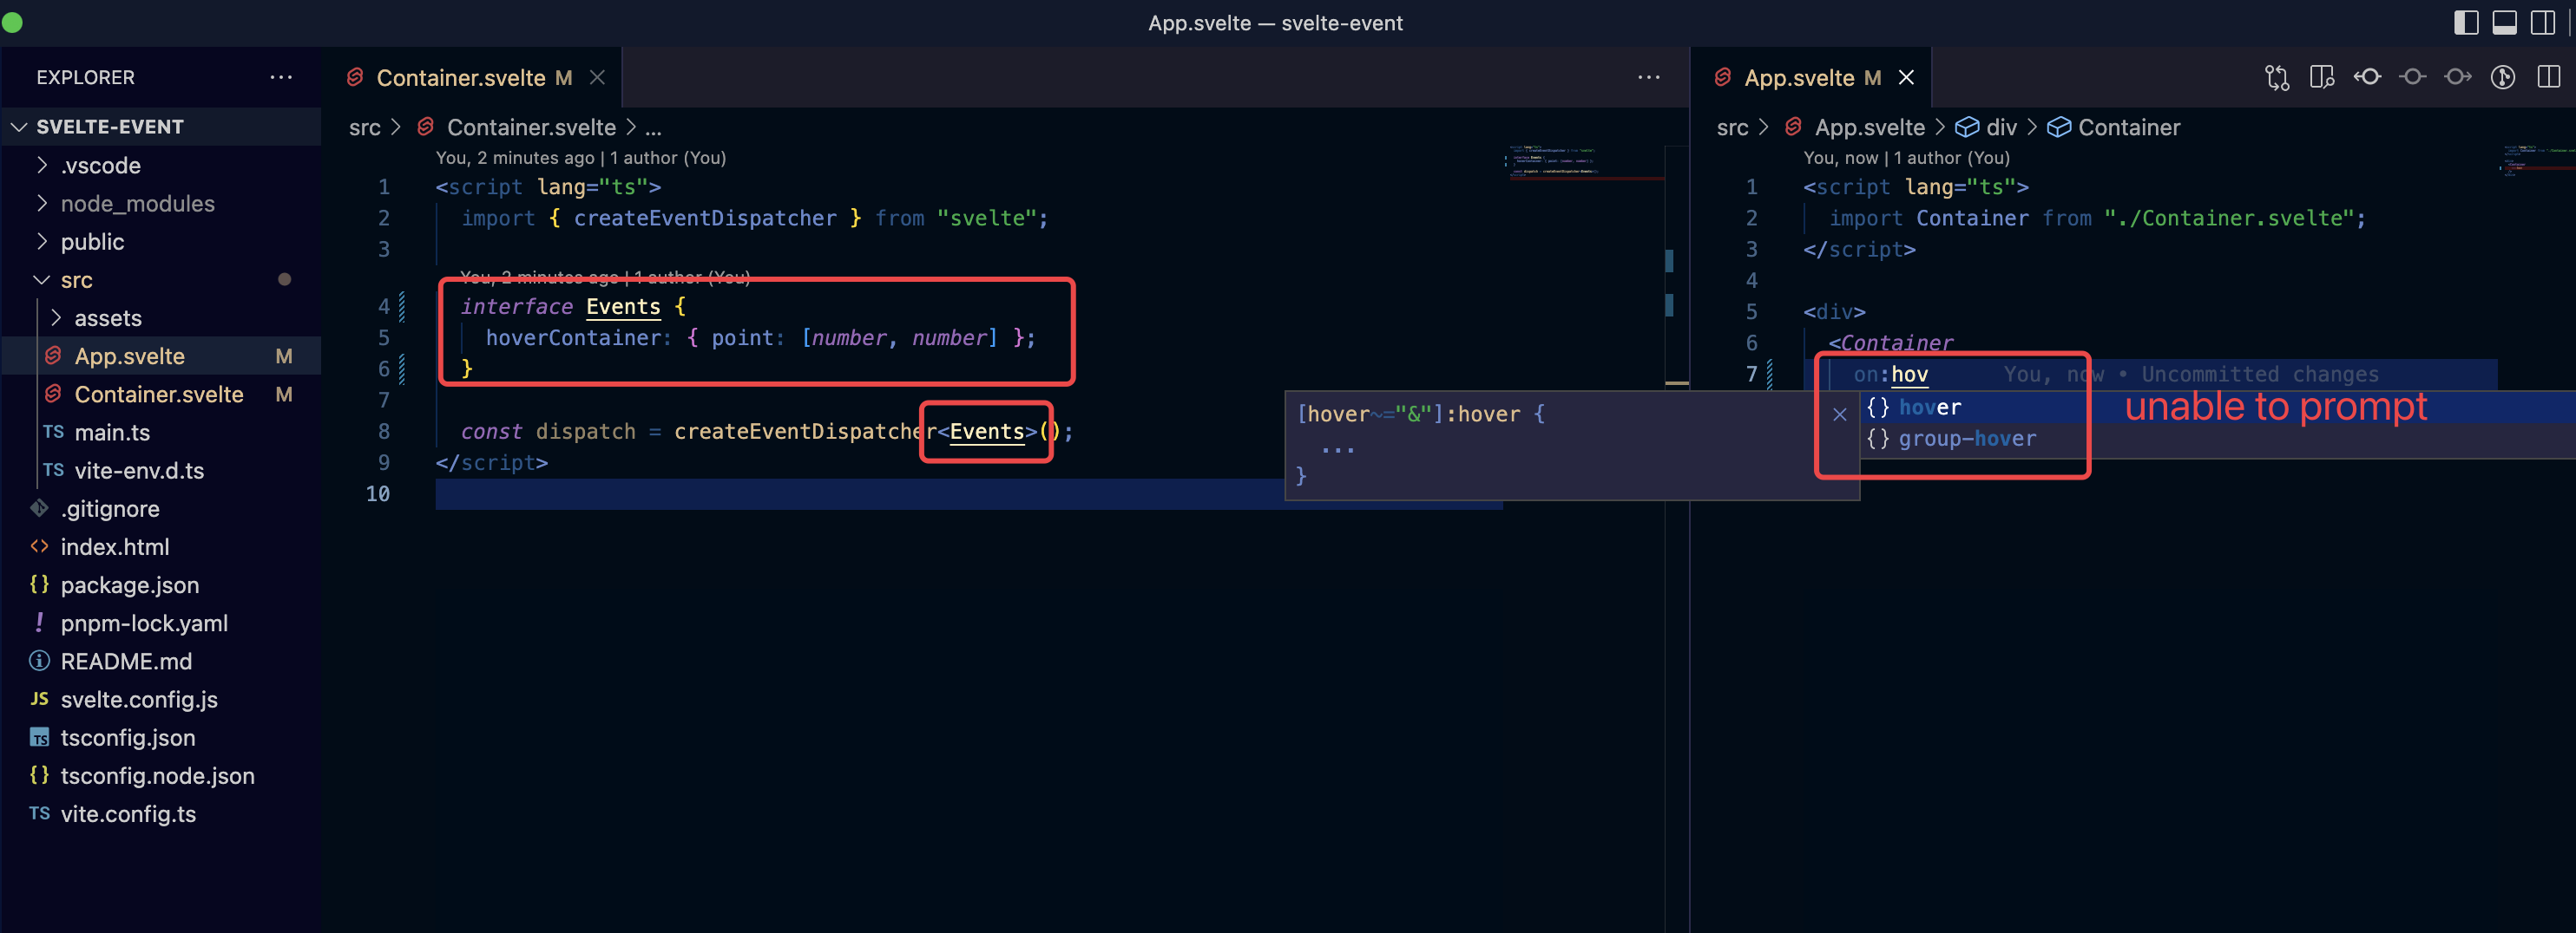The image size is (2576, 933).
Task: Split the App.svelte editor to the right
Action: [2549, 77]
